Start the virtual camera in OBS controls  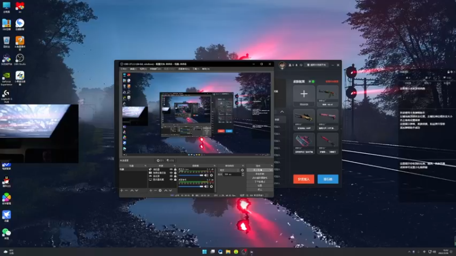point(260,177)
